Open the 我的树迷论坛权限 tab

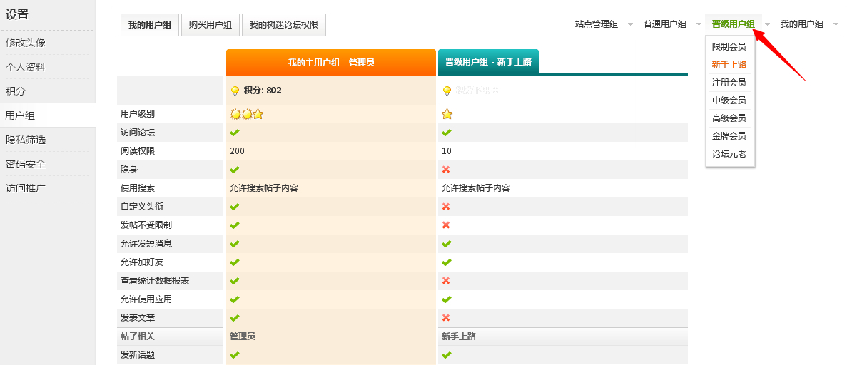[x=284, y=25]
